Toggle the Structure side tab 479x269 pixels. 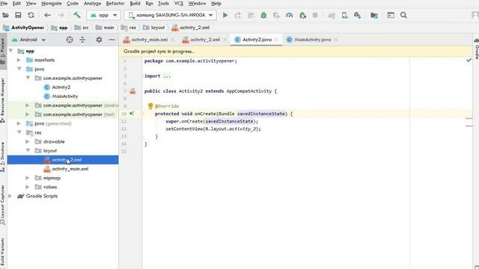click(3, 156)
